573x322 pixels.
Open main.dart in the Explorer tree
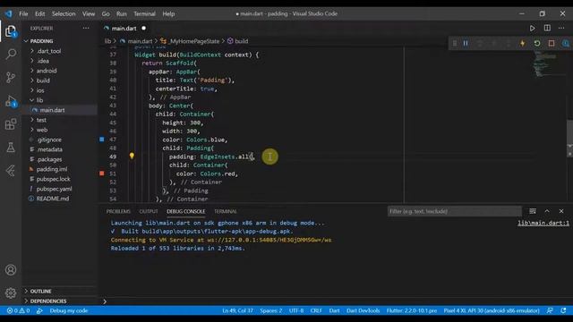(52, 110)
